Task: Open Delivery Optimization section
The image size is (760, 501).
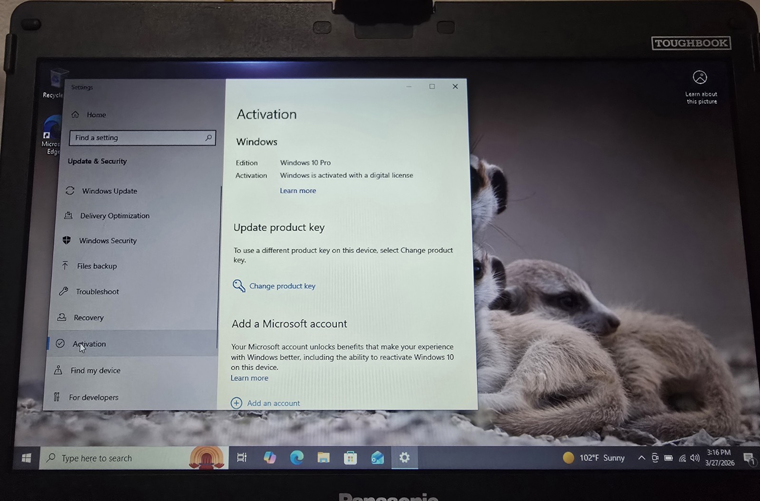Action: click(107, 215)
